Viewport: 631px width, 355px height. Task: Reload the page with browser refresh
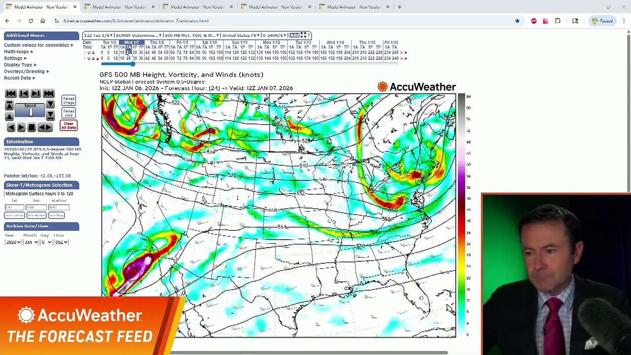click(x=31, y=21)
